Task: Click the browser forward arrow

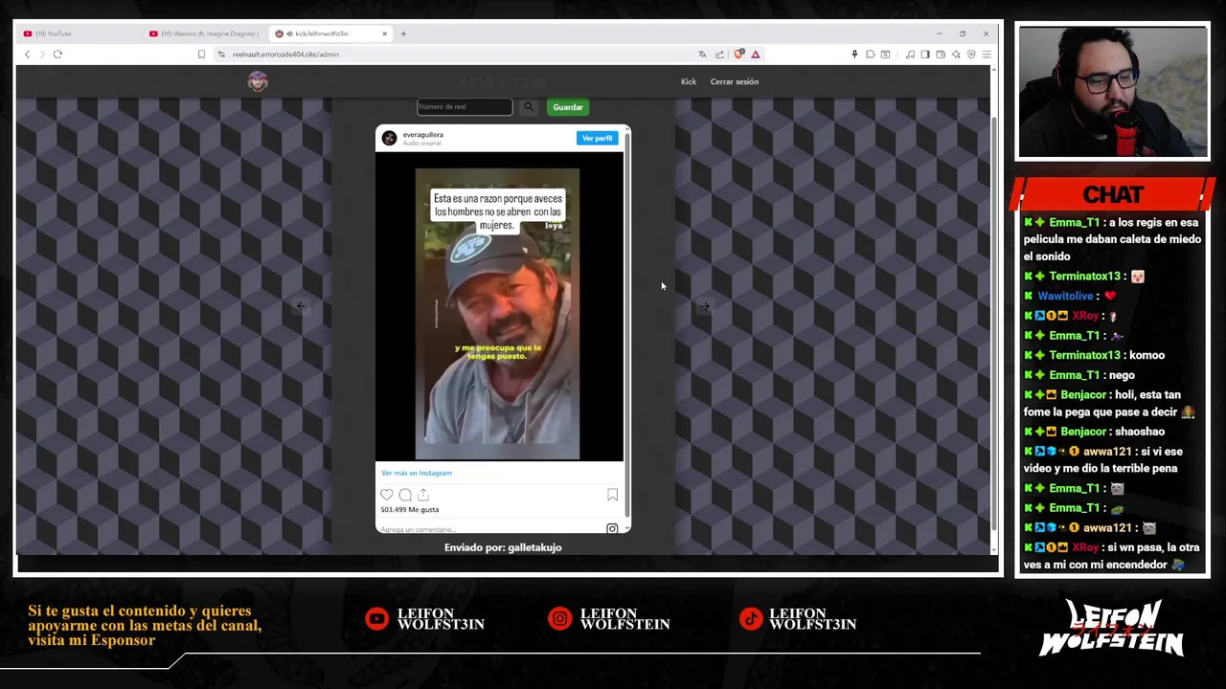Action: [41, 55]
